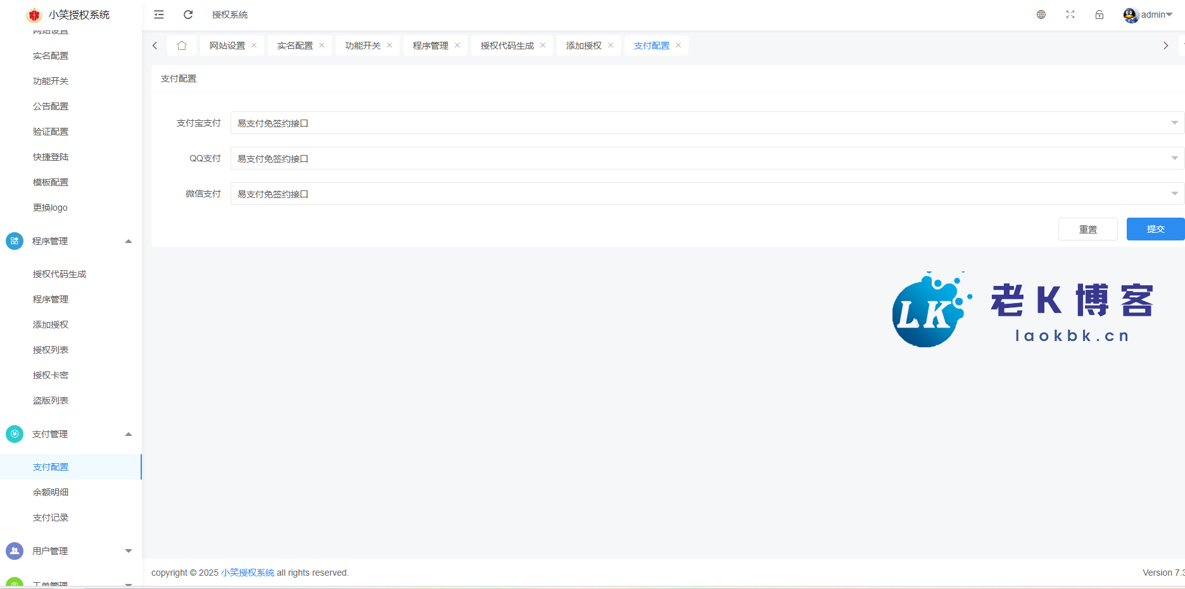
Task: Open the QQ支付 interface dropdown
Action: 707,158
